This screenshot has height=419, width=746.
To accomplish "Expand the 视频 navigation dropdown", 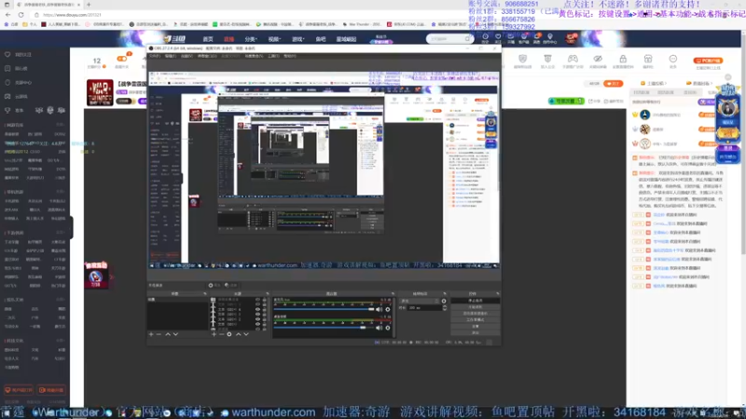I will pos(274,39).
